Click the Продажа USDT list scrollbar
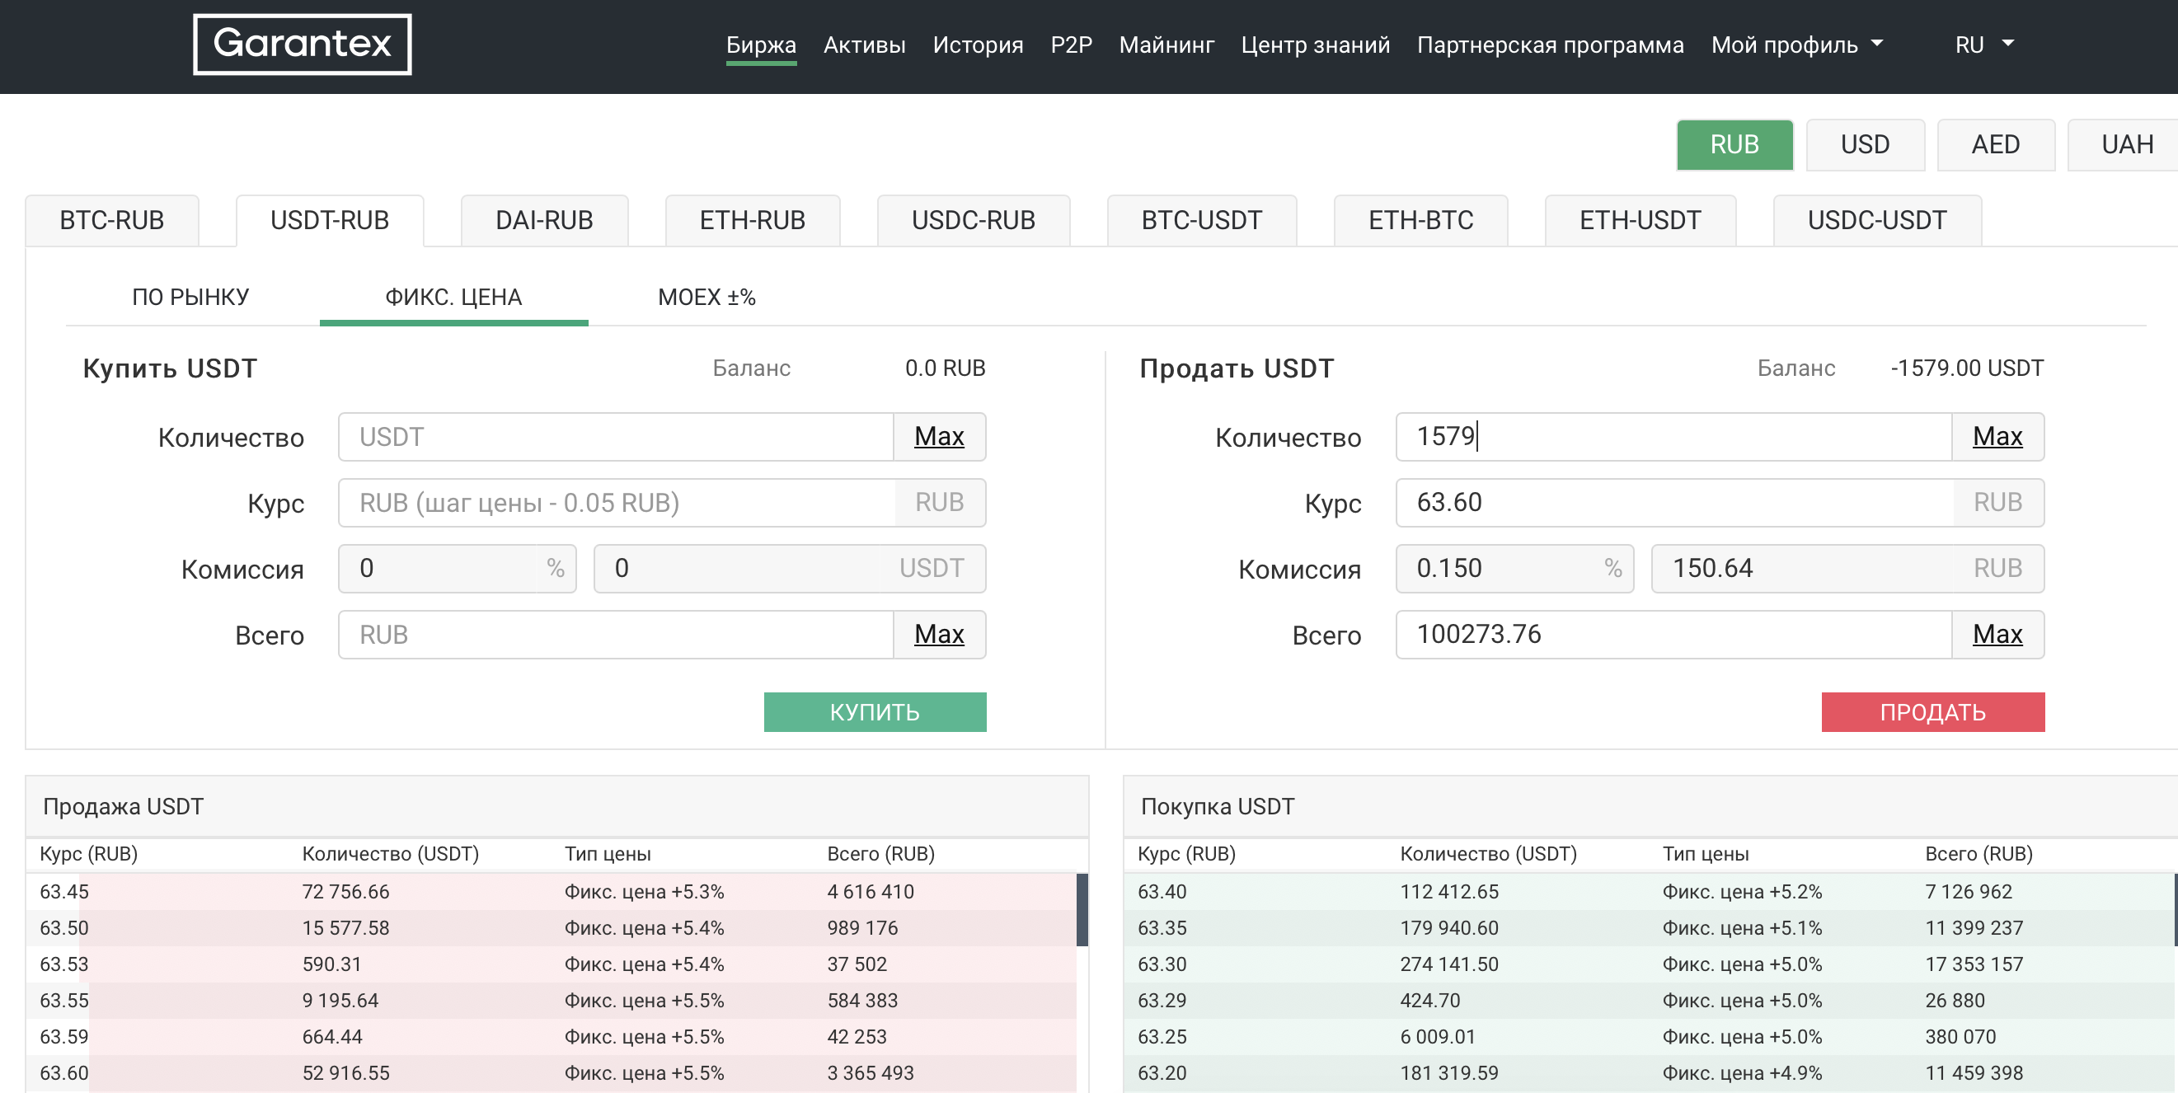 (1082, 909)
